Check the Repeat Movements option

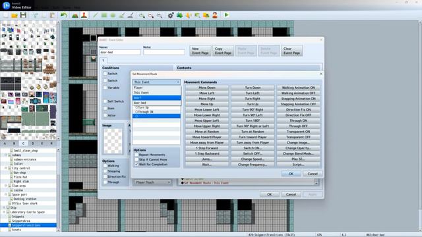click(x=136, y=155)
